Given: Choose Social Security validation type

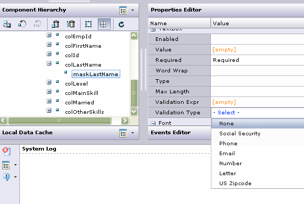Looking at the screenshot, I should (x=257, y=134).
